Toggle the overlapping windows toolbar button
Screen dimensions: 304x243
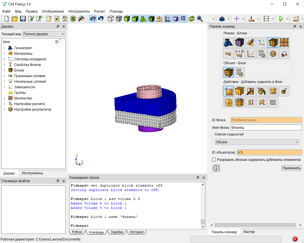click(183, 19)
